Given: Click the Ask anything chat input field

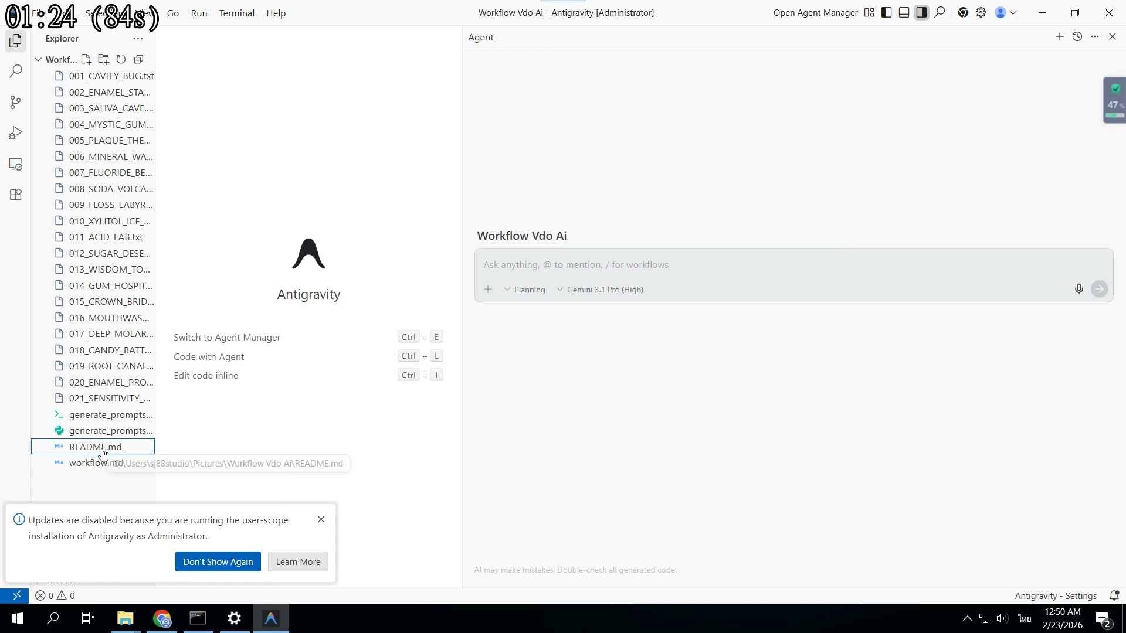Looking at the screenshot, I should [704, 264].
